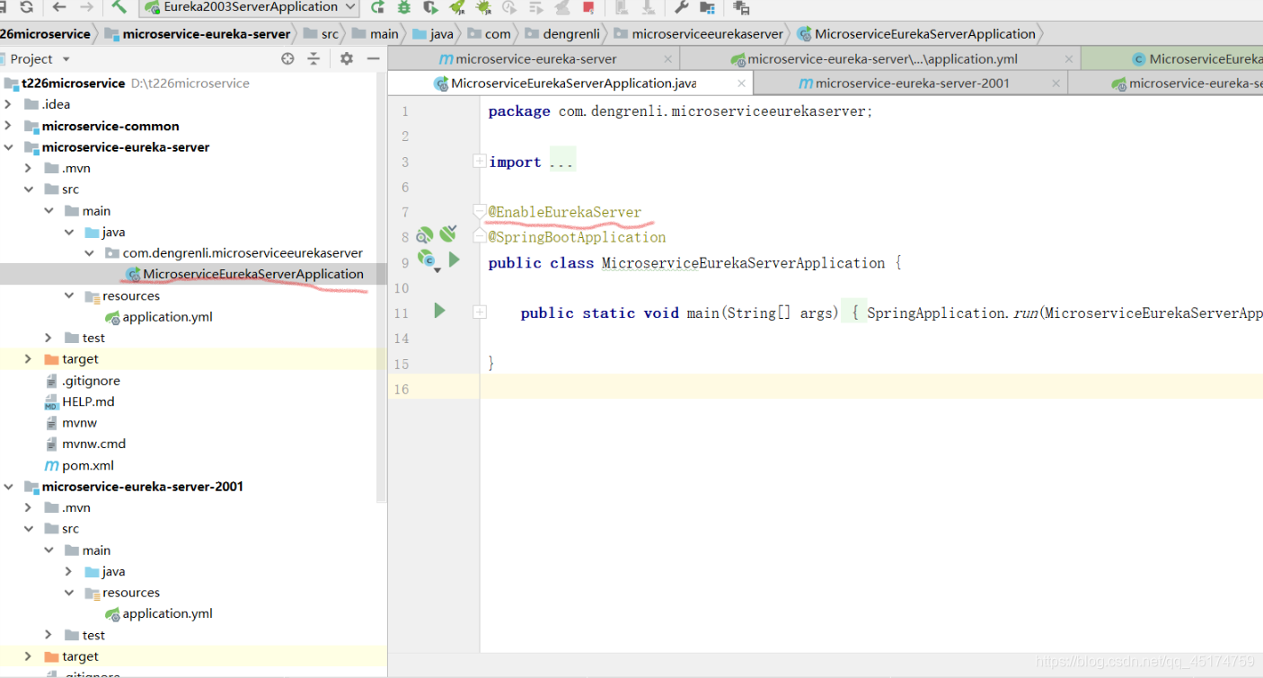Screen dimensions: 1263x678
Task: Click the Spring bean gutter icon on line 8
Action: click(x=425, y=236)
